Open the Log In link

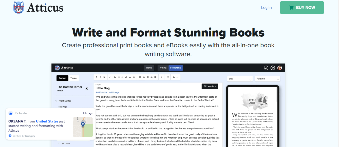(x=266, y=8)
